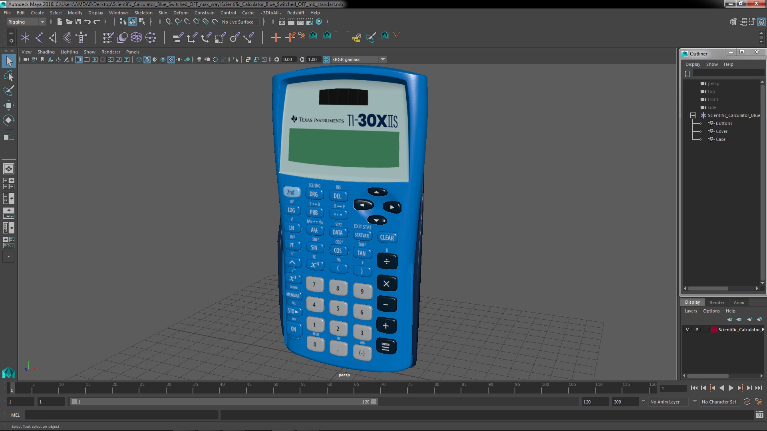
Task: Open Layers menu in layer editor
Action: click(x=690, y=311)
